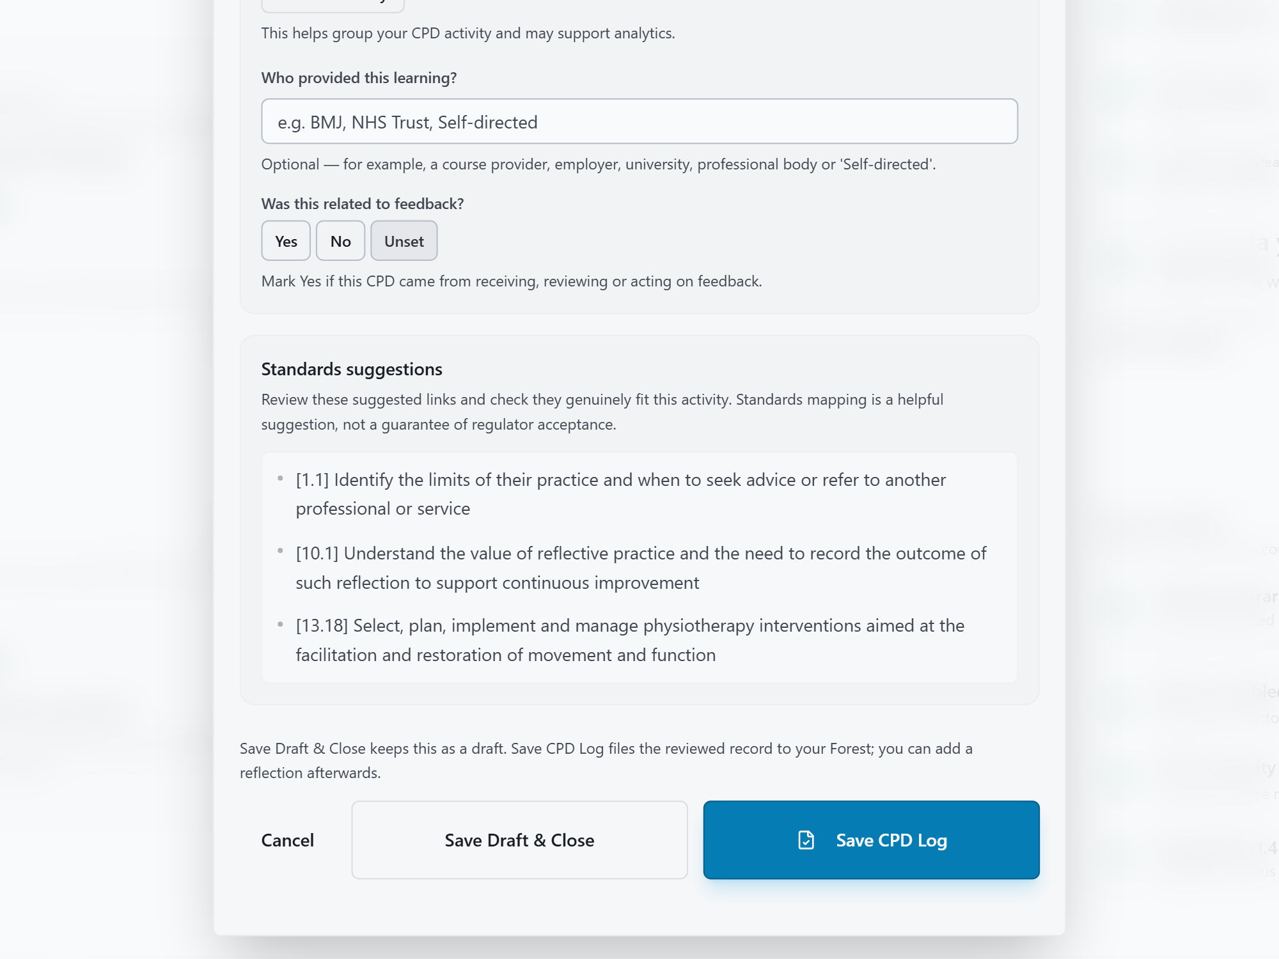The image size is (1279, 959).
Task: Choose the Unset feedback option
Action: pyautogui.click(x=404, y=241)
